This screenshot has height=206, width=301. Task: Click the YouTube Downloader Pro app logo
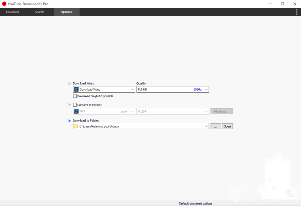(x=4, y=4)
